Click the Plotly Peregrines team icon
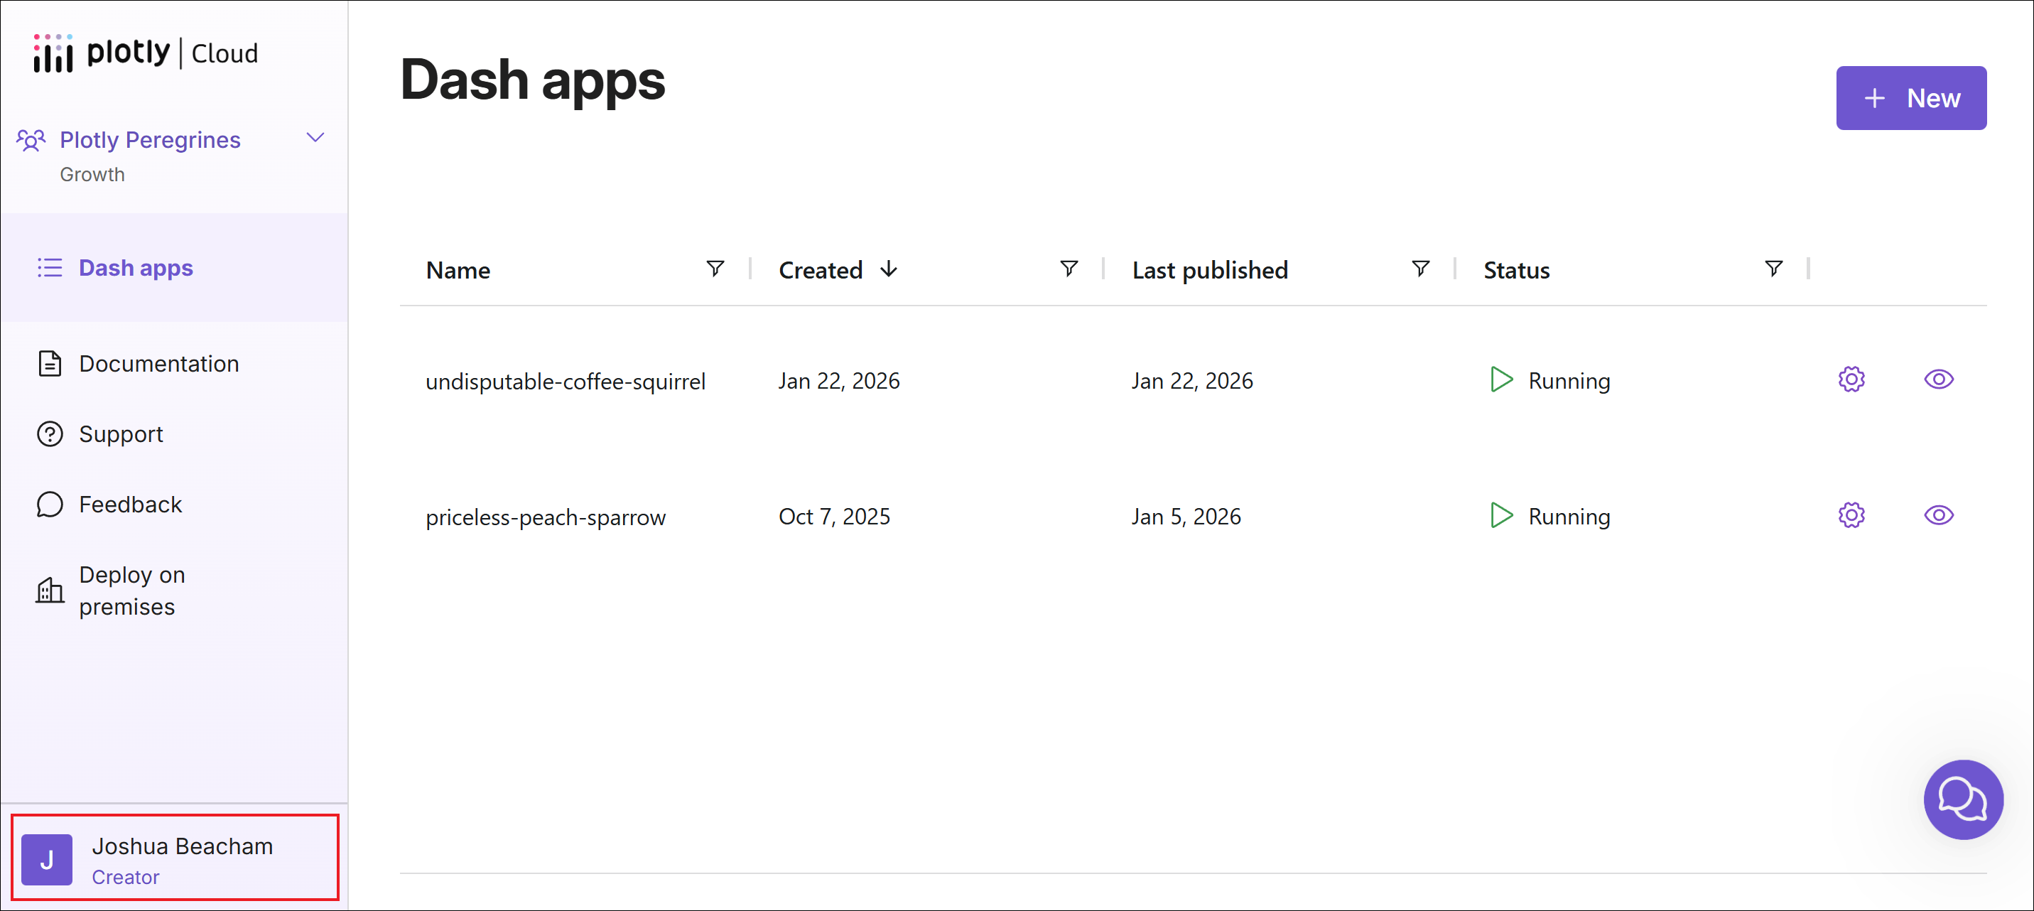The width and height of the screenshot is (2034, 911). coord(31,141)
